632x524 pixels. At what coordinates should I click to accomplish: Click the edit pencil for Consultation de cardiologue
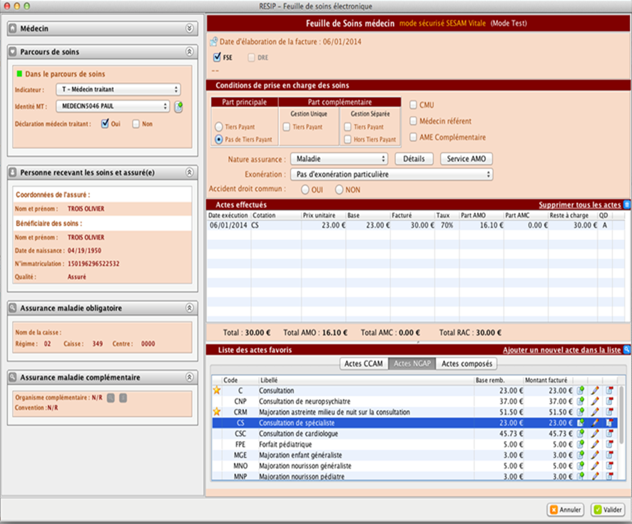596,433
